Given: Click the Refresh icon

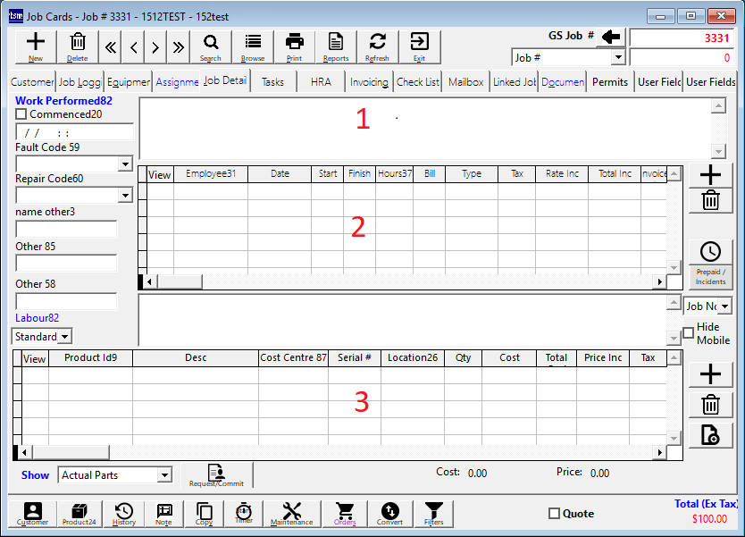Looking at the screenshot, I should tap(377, 45).
